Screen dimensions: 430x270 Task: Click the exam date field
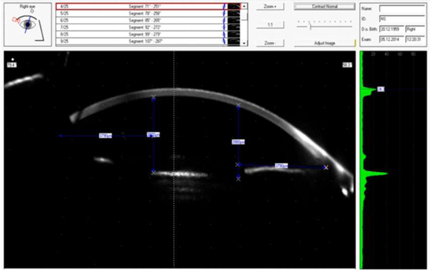[391, 39]
